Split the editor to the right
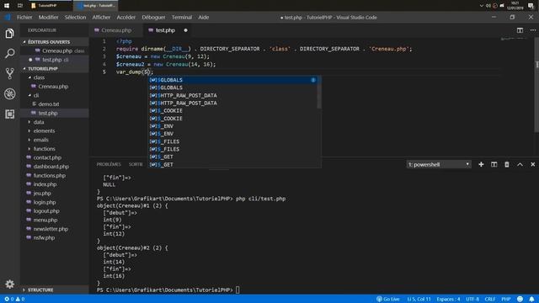 520,30
